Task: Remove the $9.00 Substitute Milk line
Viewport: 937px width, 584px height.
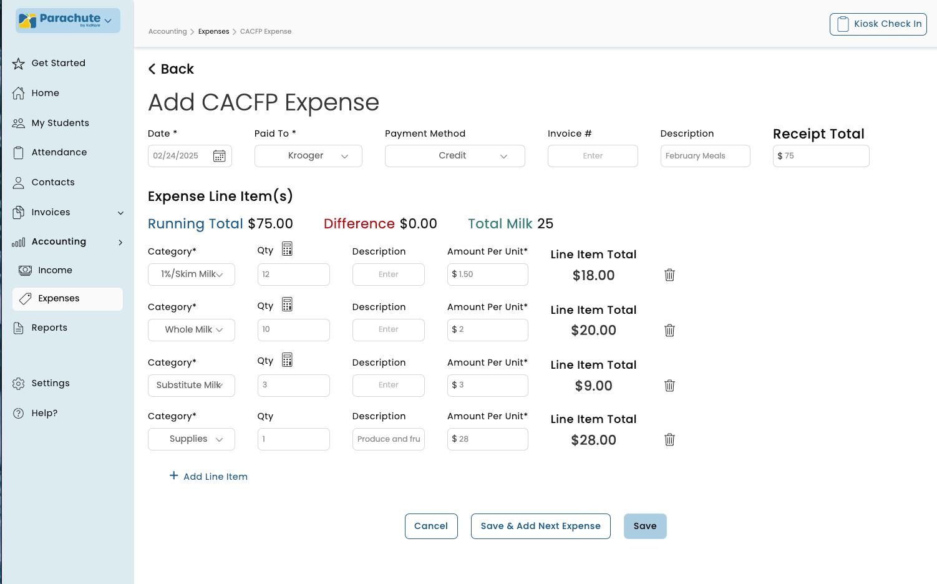Action: [669, 386]
